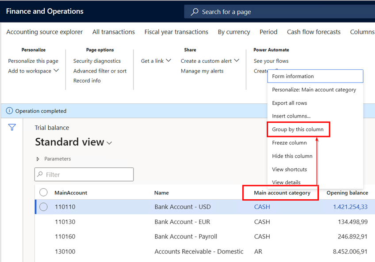Viewport: 375px width, 262px height.
Task: Choose Export all rows menu entry
Action: coord(315,103)
